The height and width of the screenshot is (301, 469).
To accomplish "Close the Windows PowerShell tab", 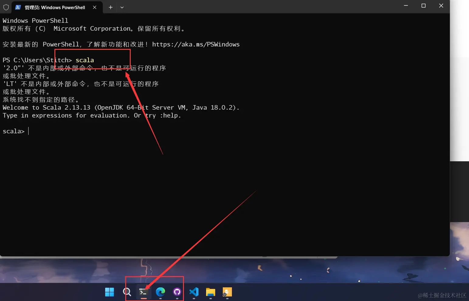I will (95, 7).
